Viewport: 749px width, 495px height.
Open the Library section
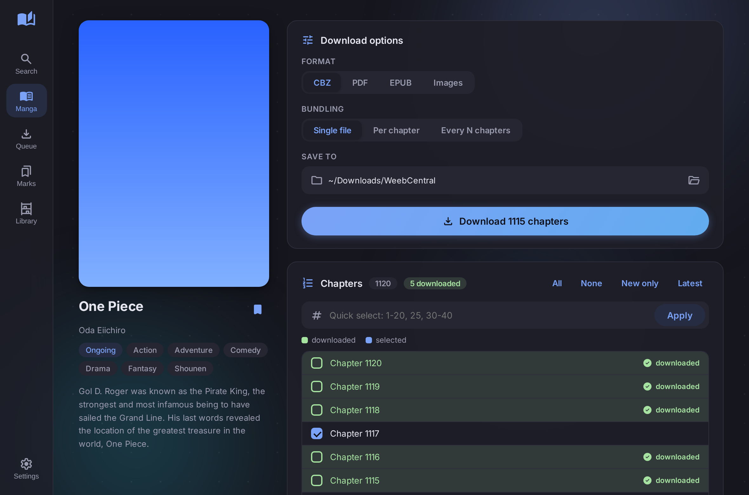pyautogui.click(x=26, y=214)
